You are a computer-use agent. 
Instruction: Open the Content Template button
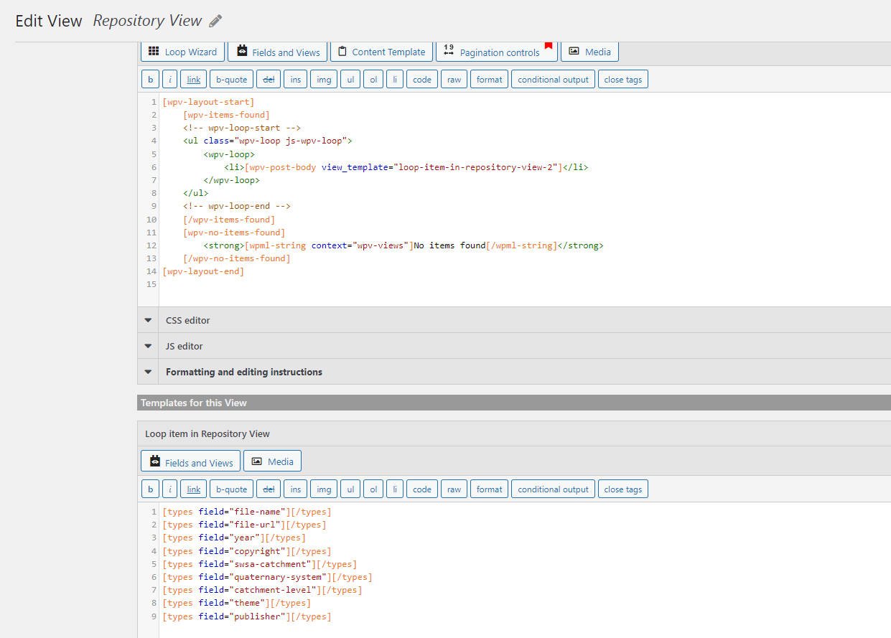click(x=381, y=52)
